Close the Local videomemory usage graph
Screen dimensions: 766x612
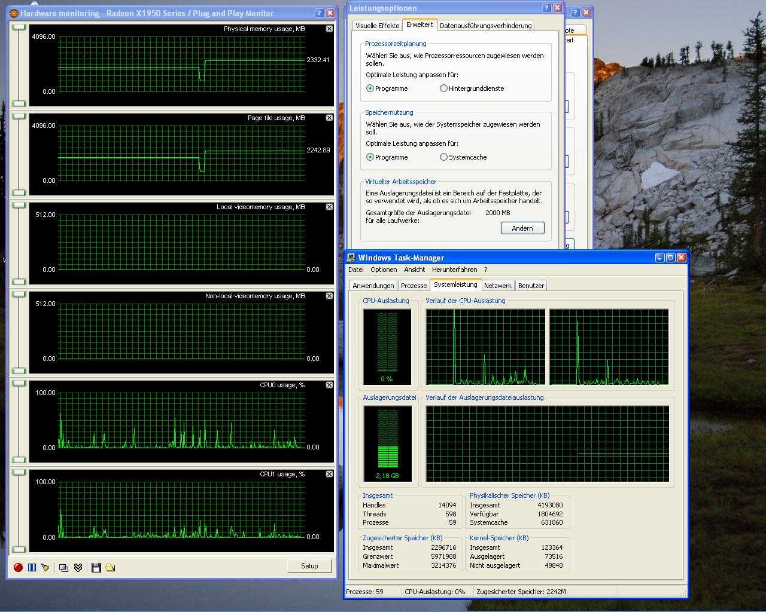(x=329, y=207)
